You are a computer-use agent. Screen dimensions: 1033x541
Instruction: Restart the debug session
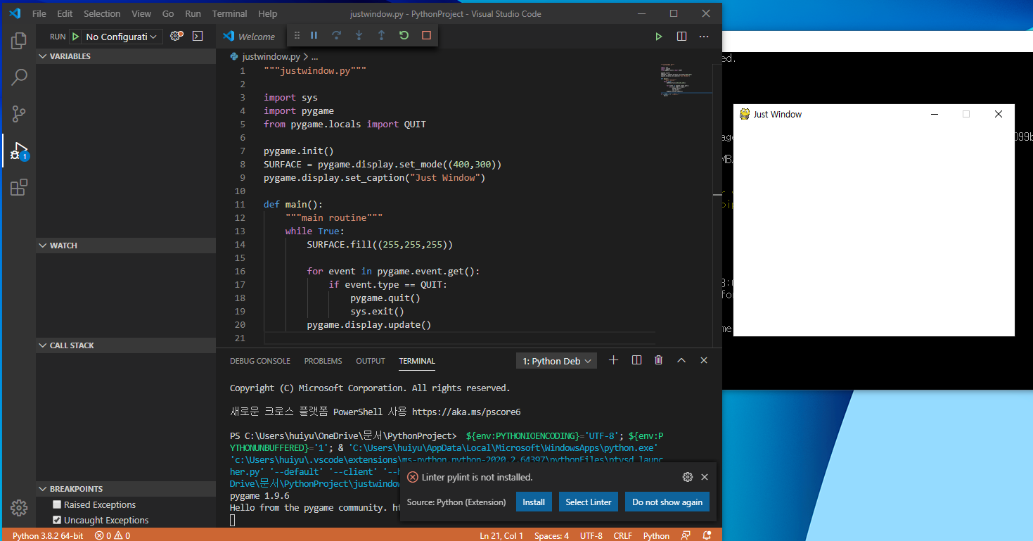(404, 35)
